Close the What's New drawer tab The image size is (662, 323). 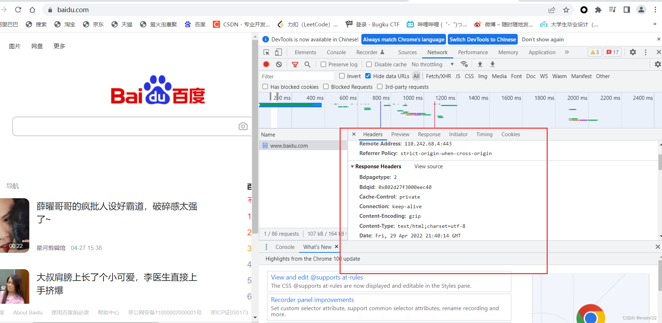pyautogui.click(x=336, y=247)
